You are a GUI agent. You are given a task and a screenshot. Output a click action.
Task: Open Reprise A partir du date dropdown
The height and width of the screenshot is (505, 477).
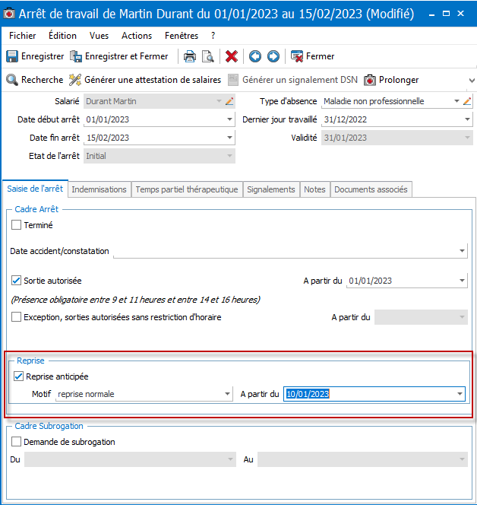[460, 394]
